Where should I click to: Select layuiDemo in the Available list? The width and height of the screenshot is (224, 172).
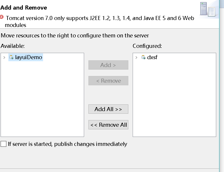(29, 57)
